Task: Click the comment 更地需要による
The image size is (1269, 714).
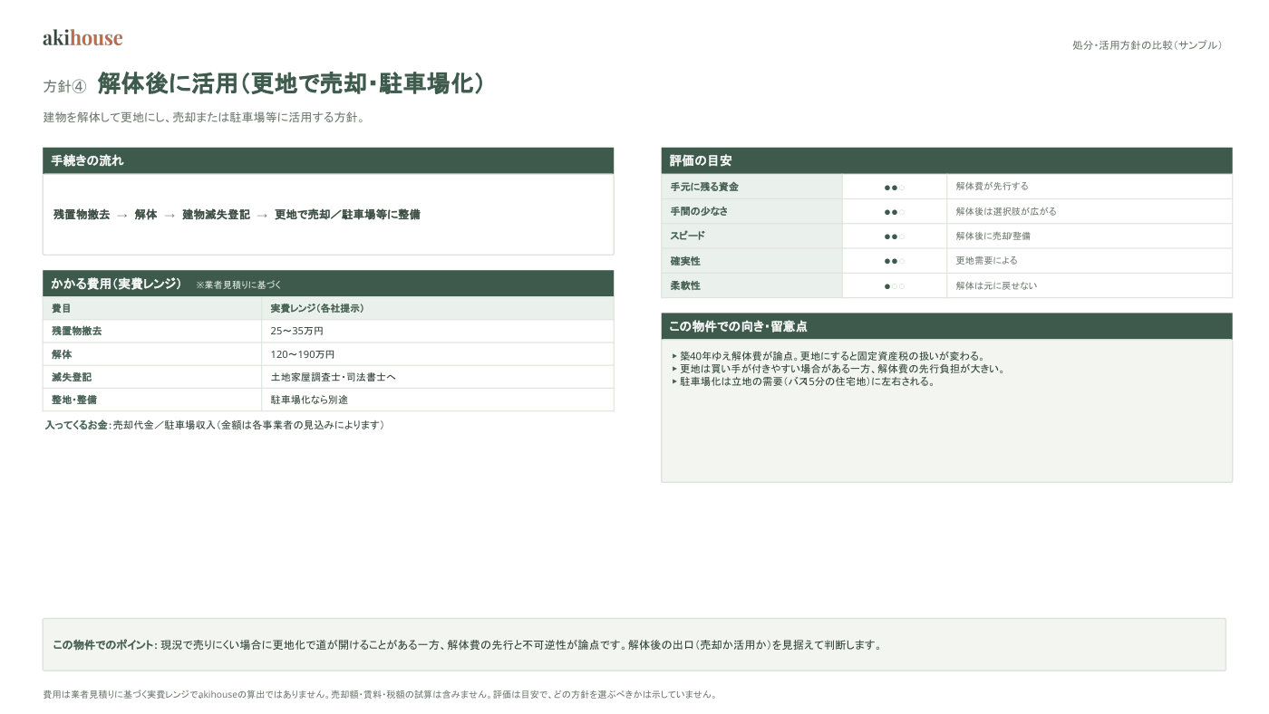Action: [987, 261]
